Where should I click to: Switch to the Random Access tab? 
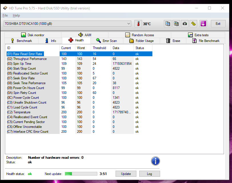pyautogui.click(x=140, y=35)
